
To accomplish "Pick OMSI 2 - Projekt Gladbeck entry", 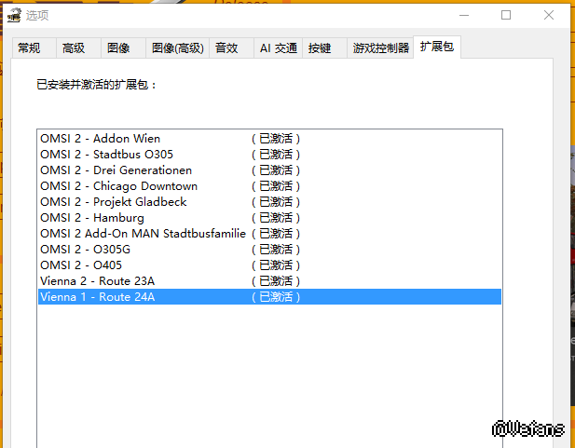I will pyautogui.click(x=269, y=201).
